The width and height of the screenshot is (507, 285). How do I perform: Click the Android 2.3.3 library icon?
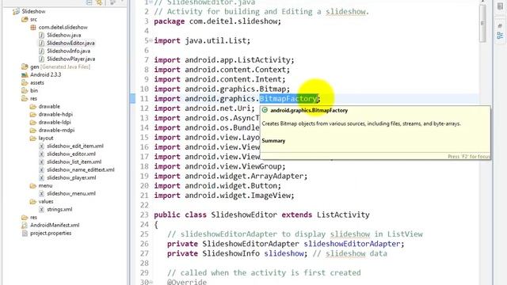tap(25, 74)
